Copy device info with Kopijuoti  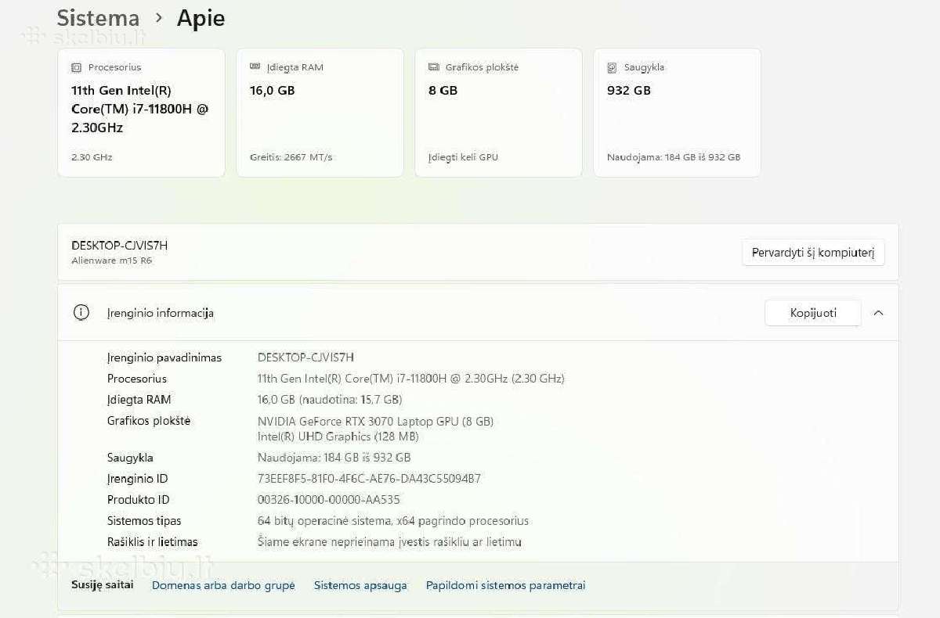813,313
